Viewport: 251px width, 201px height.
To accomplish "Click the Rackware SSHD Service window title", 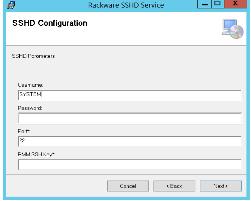I will pos(126,5).
